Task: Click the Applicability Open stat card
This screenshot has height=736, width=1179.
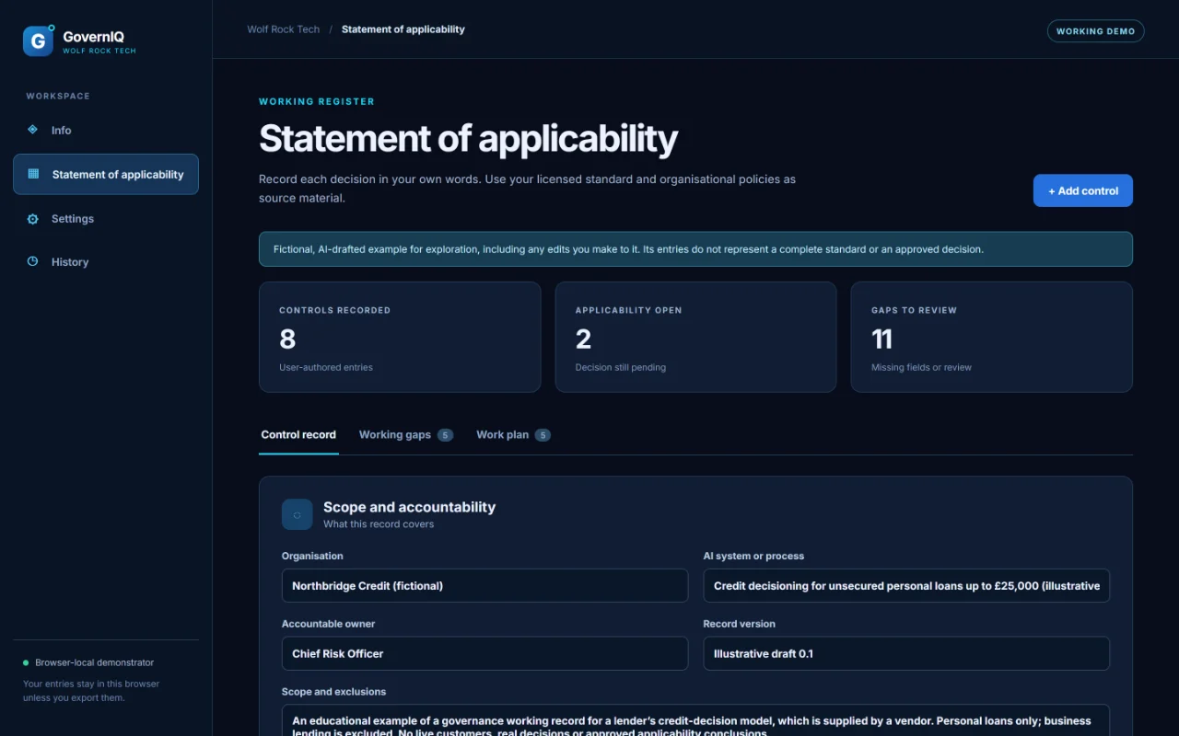Action: pyautogui.click(x=695, y=337)
